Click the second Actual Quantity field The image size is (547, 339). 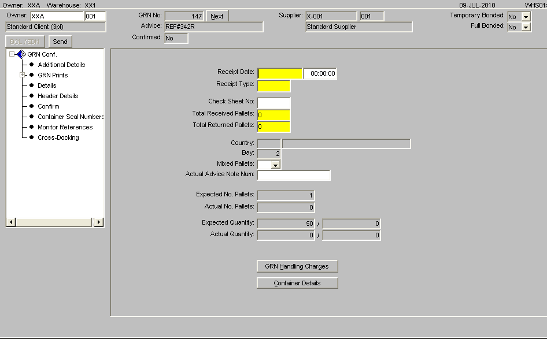352,235
